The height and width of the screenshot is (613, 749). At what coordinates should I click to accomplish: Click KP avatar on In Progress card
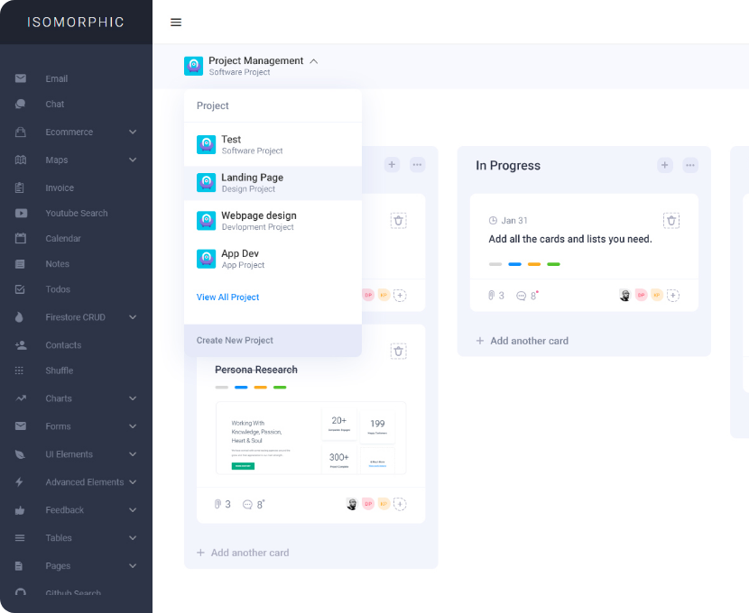coord(657,296)
